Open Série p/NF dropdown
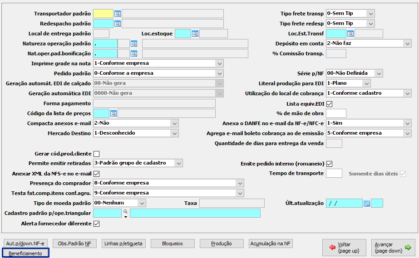Viewport: 419px width, 258px height. coord(379,73)
